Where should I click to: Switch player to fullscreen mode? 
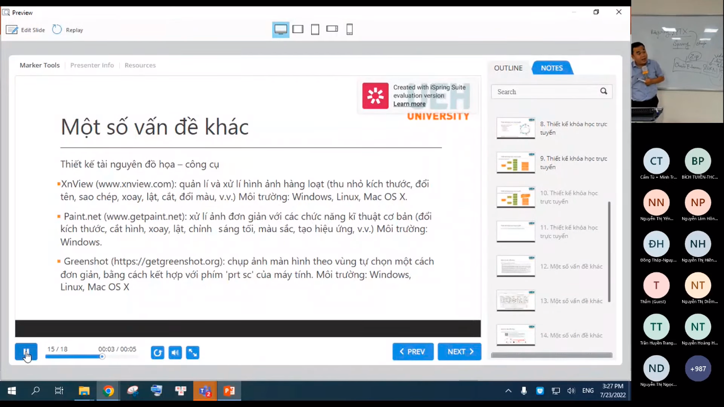coord(192,352)
